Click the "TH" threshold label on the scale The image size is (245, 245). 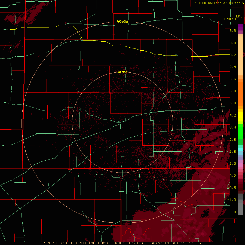point(234,212)
